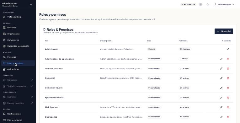The width and height of the screenshot is (240, 123).
Task: Delete the Operaciones role
Action: tap(228, 117)
